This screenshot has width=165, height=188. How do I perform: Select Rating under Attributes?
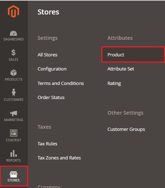(x=114, y=84)
